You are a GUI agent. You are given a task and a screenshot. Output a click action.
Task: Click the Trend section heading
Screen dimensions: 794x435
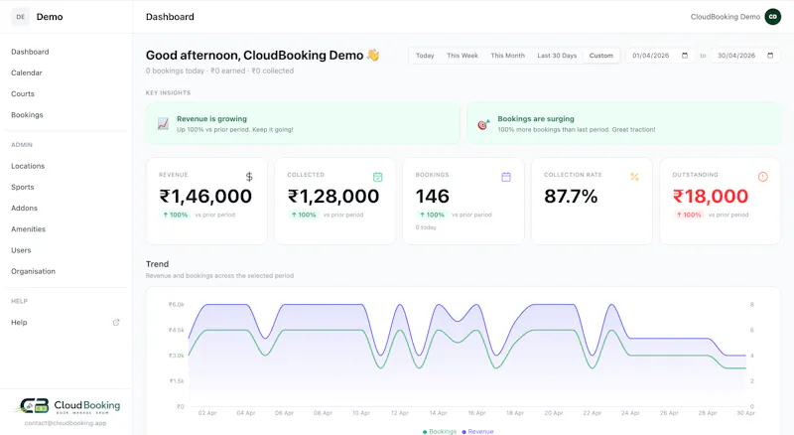[157, 264]
